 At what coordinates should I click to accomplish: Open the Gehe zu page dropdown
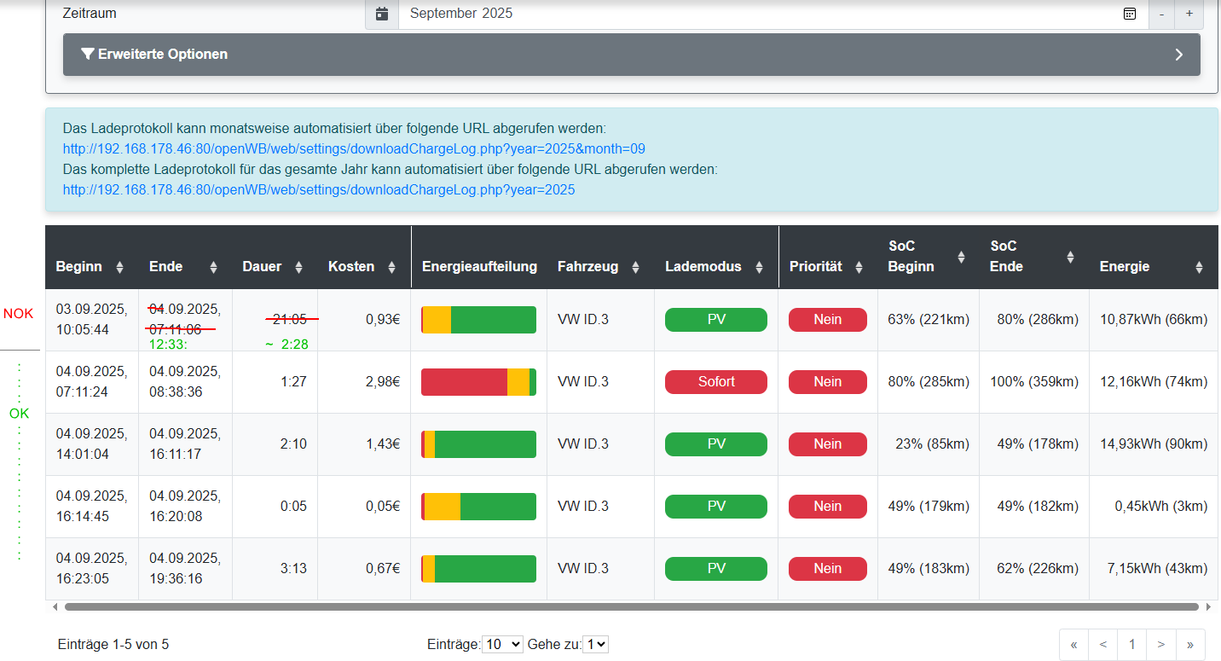coord(595,645)
